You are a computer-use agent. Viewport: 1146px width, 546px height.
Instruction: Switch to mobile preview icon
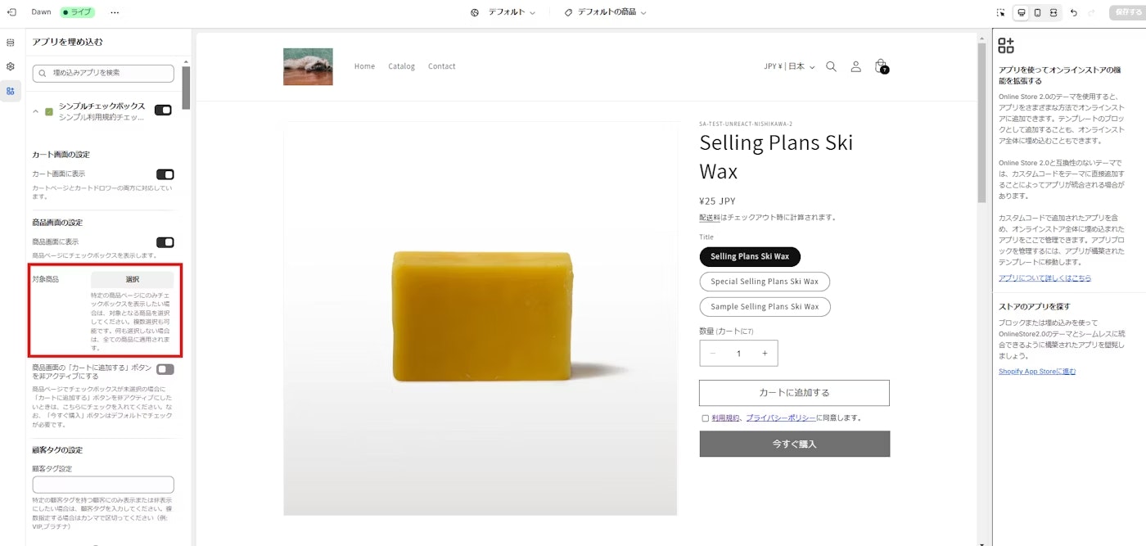pyautogui.click(x=1036, y=12)
